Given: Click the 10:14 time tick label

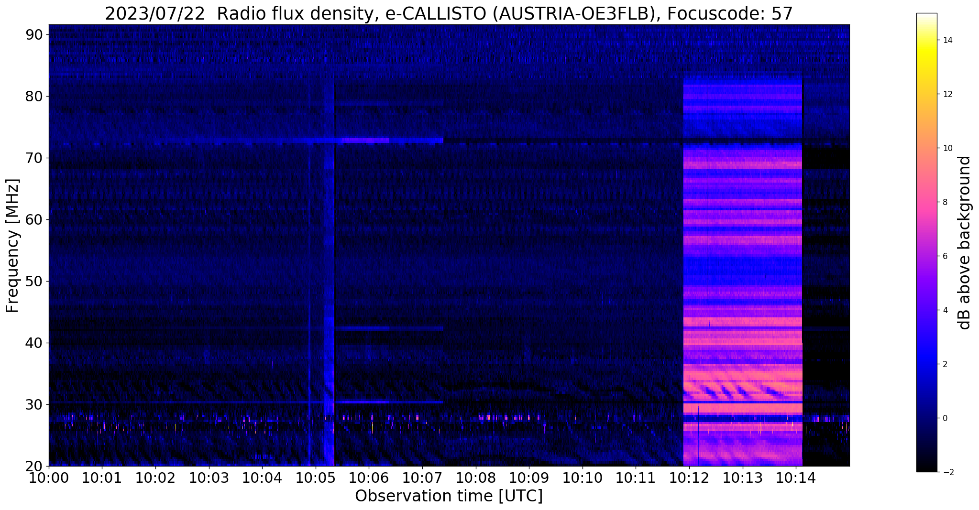Looking at the screenshot, I should click(x=796, y=477).
